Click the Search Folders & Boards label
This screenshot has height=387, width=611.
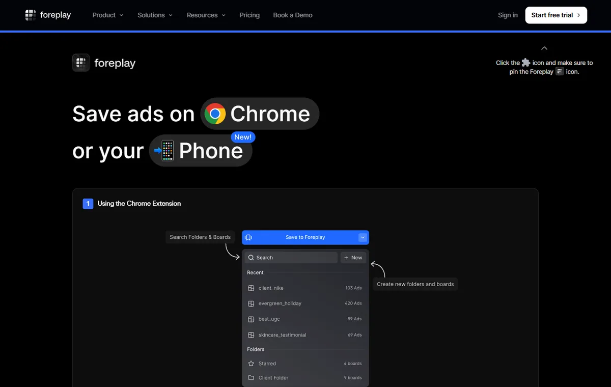tap(200, 237)
